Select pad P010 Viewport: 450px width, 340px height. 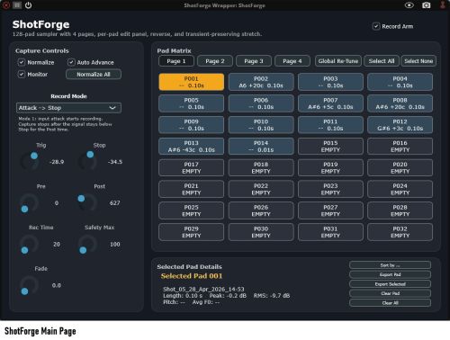click(261, 125)
